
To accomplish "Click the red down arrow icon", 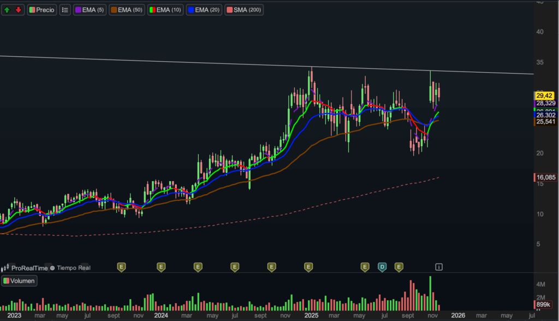I will [x=19, y=10].
